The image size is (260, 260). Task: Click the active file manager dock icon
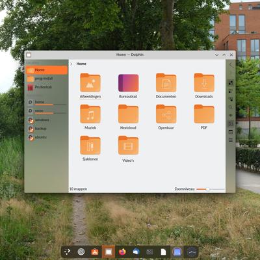coord(109,252)
